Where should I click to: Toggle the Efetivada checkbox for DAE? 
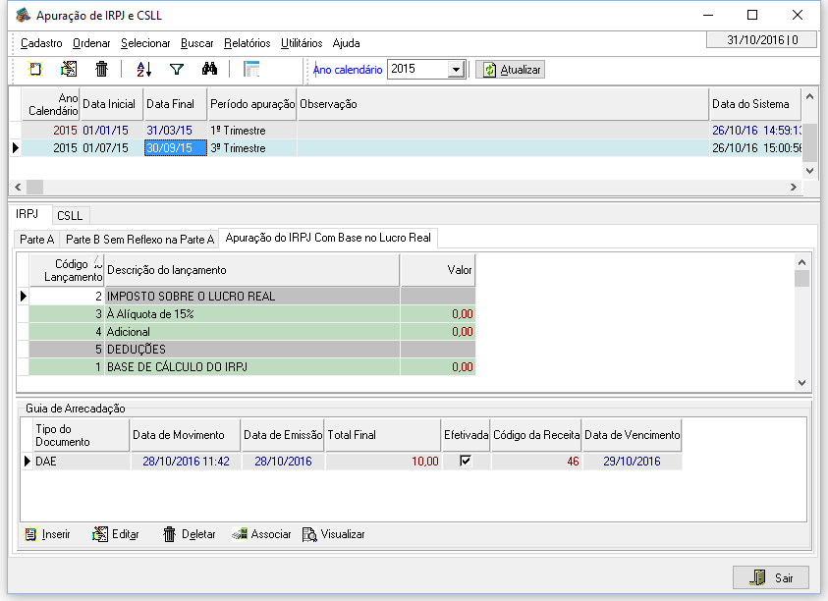[x=466, y=461]
